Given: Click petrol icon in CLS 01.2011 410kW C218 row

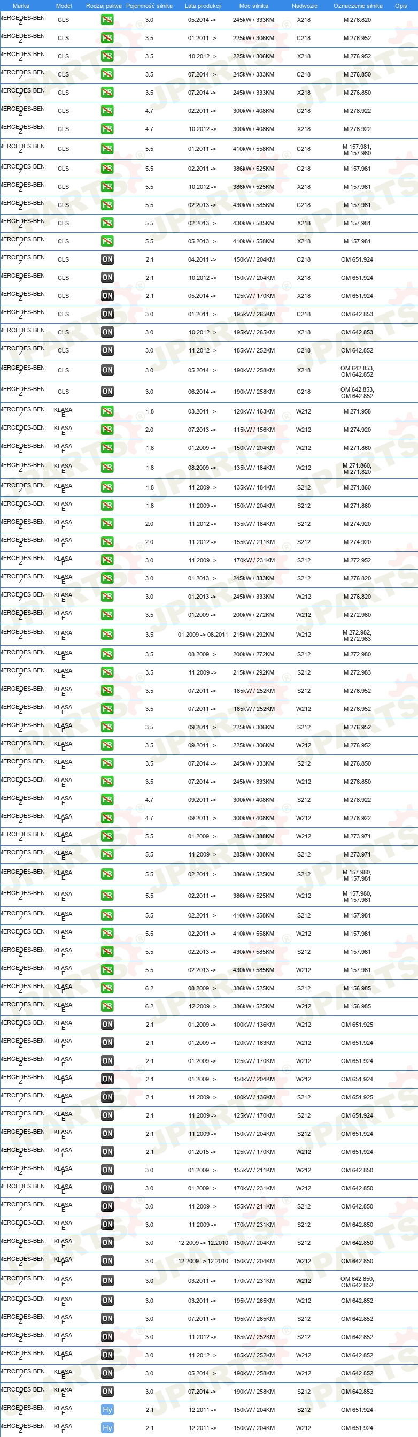Looking at the screenshot, I should (107, 149).
